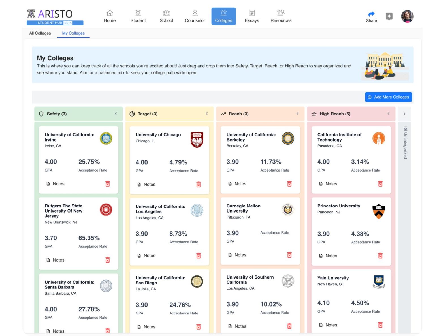Click the sparkle badge icon near avatar
The height and width of the screenshot is (336, 435).
pos(389,16)
